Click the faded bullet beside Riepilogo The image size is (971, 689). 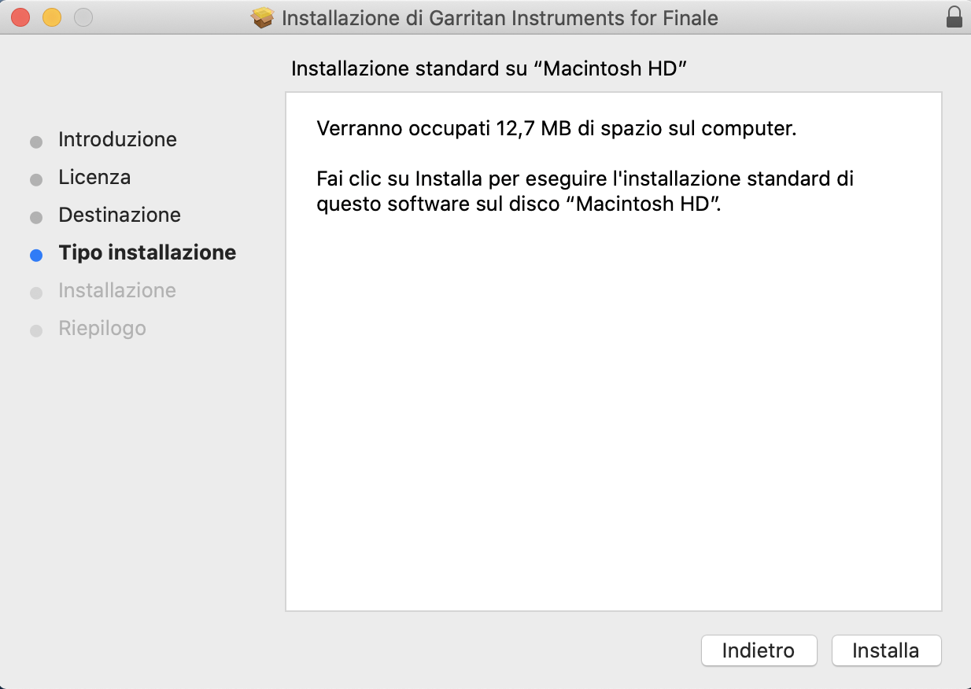point(35,331)
